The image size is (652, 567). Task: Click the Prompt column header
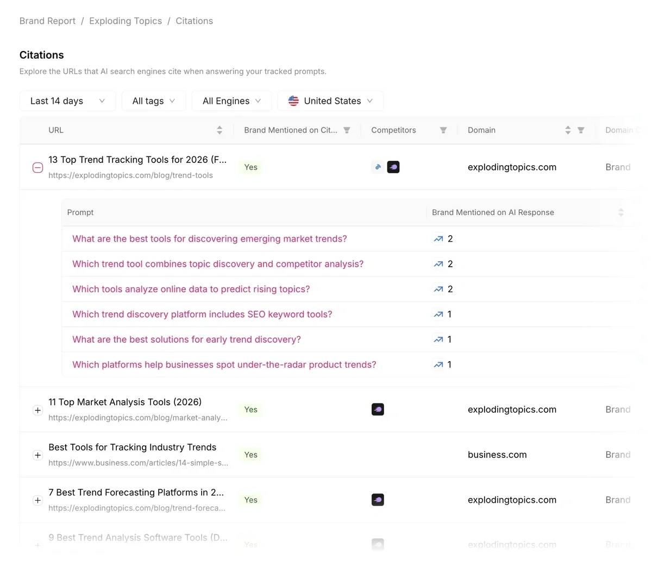tap(80, 212)
